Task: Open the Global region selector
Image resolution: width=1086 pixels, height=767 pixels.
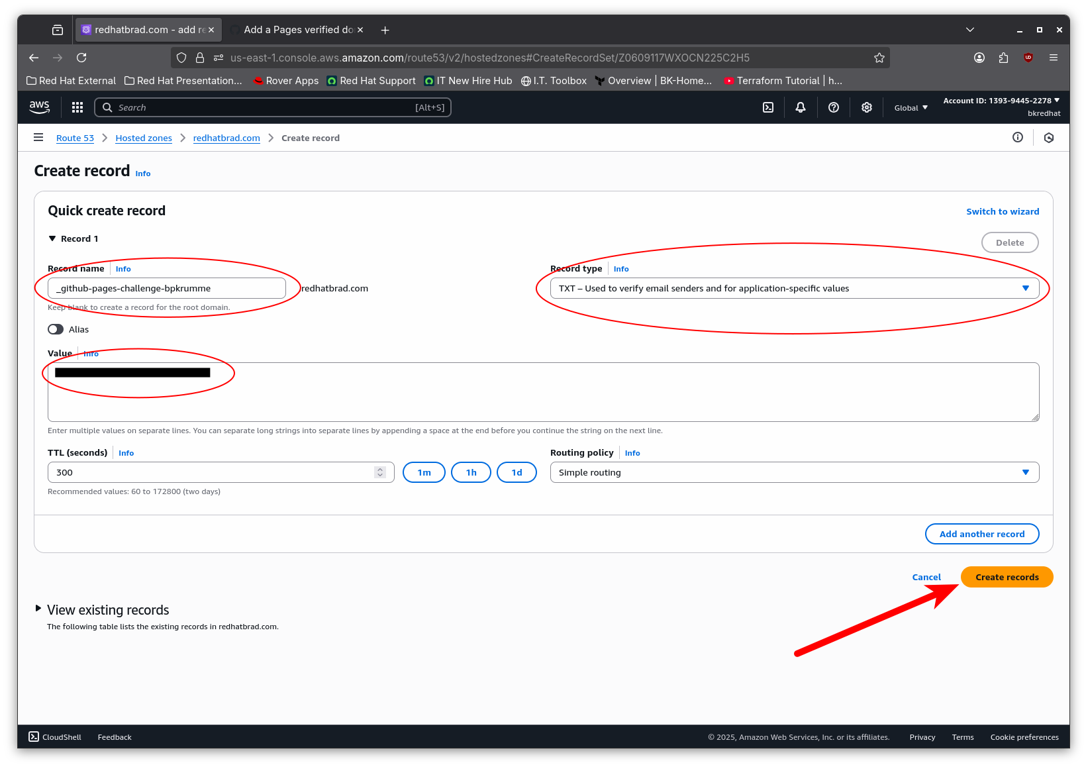Action: 911,108
